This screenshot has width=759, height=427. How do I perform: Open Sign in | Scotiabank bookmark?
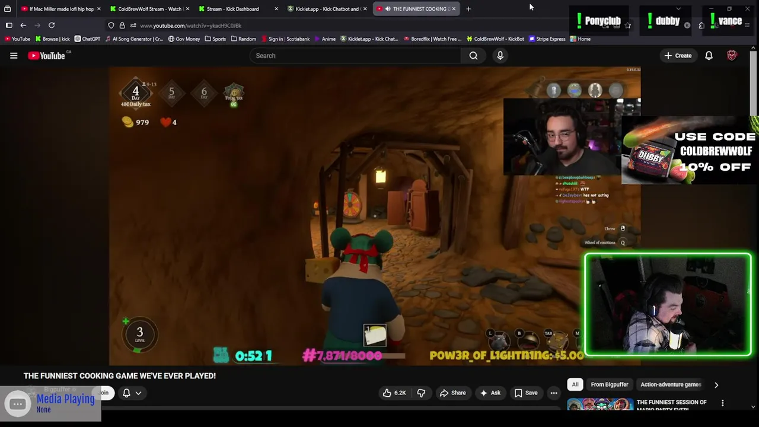click(285, 39)
